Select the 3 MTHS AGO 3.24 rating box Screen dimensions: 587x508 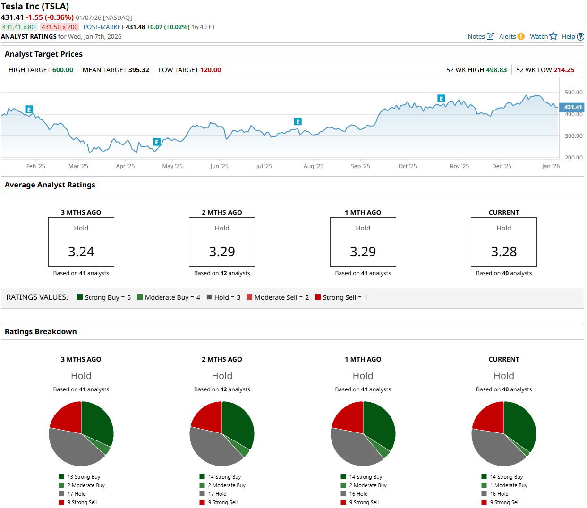[x=81, y=242]
